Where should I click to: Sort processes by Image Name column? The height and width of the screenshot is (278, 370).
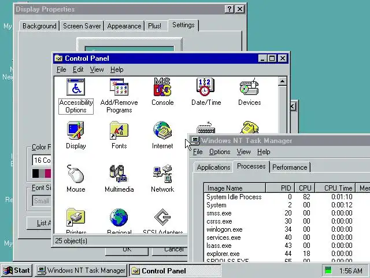[235, 188]
